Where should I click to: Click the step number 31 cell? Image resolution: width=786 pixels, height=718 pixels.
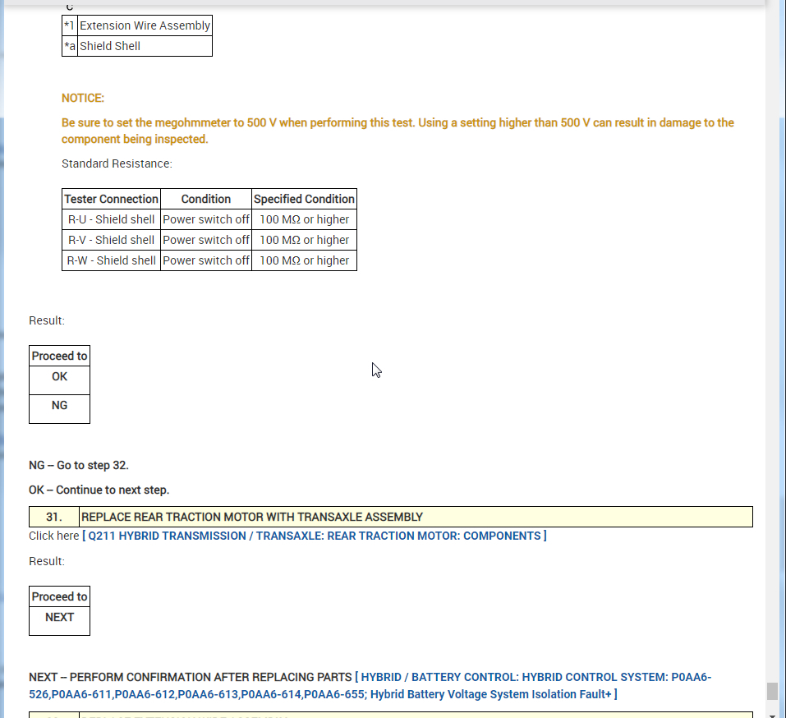[54, 517]
